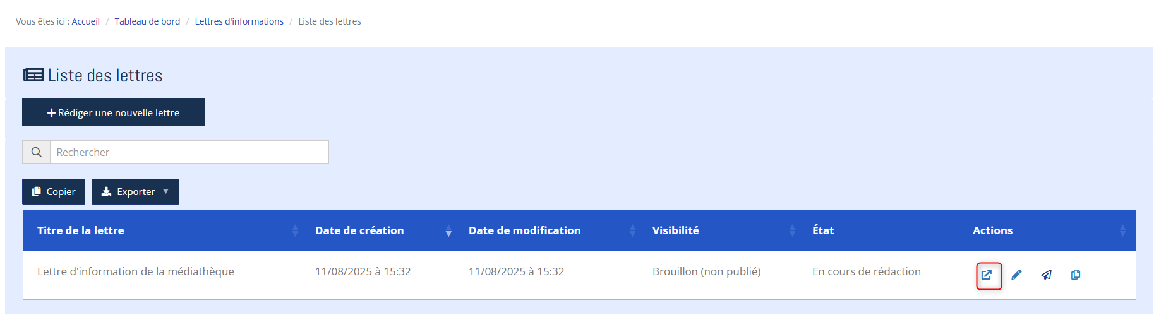Click the list icon beside Liste des lettres
1154x315 pixels.
pyautogui.click(x=33, y=75)
